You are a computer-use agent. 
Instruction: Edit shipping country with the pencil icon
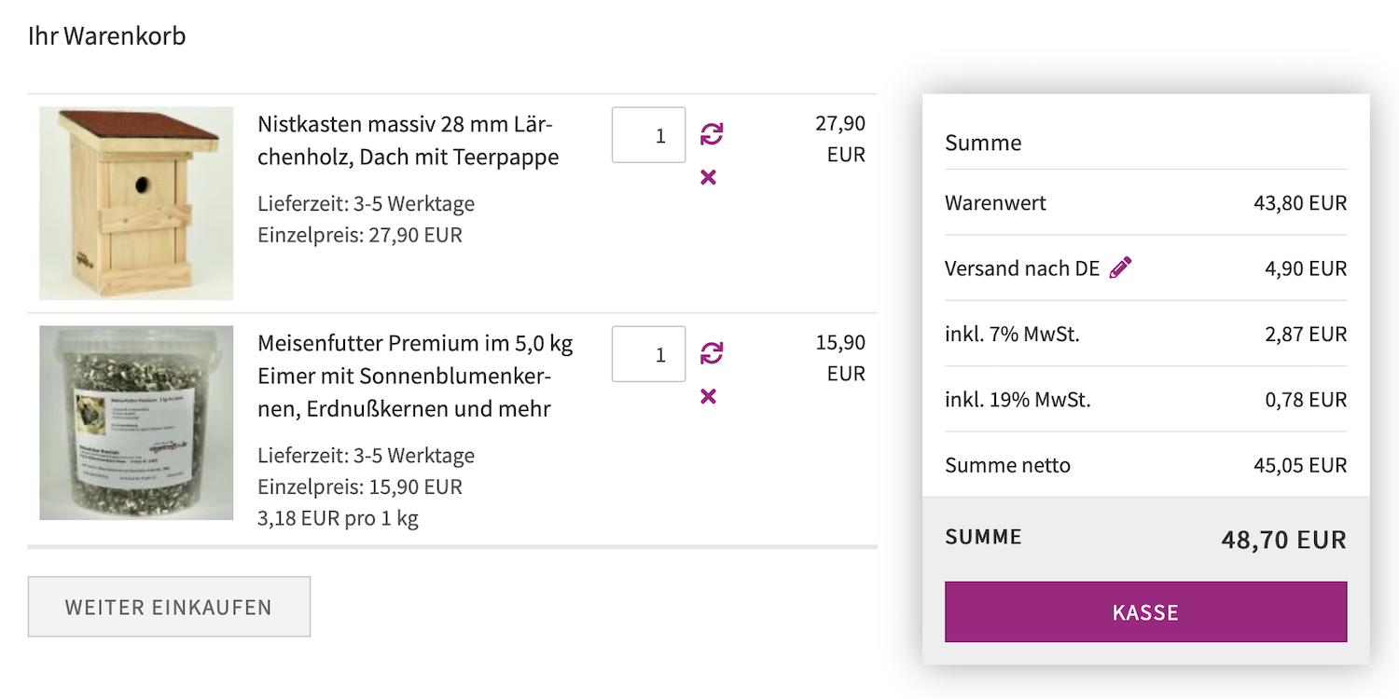pyautogui.click(x=1120, y=268)
